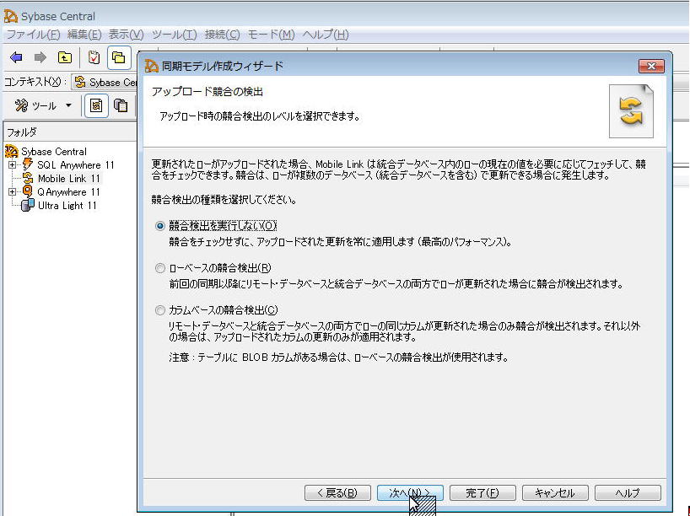This screenshot has width=690, height=516.
Task: Click the gray forward arrow icon
Action: pyautogui.click(x=40, y=57)
